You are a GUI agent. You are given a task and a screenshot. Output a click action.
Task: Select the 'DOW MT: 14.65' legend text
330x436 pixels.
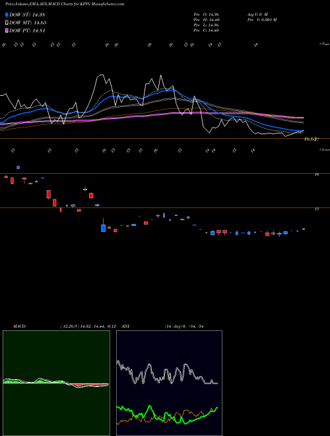pyautogui.click(x=28, y=23)
